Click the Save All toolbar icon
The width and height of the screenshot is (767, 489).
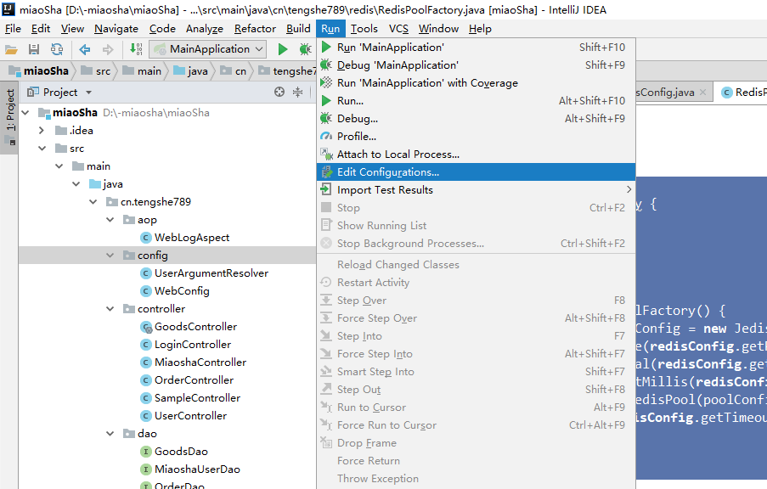[34, 49]
